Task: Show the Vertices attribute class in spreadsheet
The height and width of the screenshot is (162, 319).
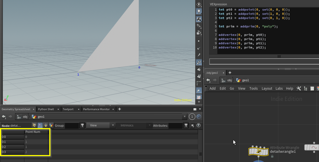Action: pos(40,125)
